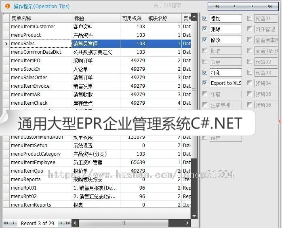This screenshot has width=282, height=228.
Task: Click vertical scrollbar up arrow
Action: (194, 17)
